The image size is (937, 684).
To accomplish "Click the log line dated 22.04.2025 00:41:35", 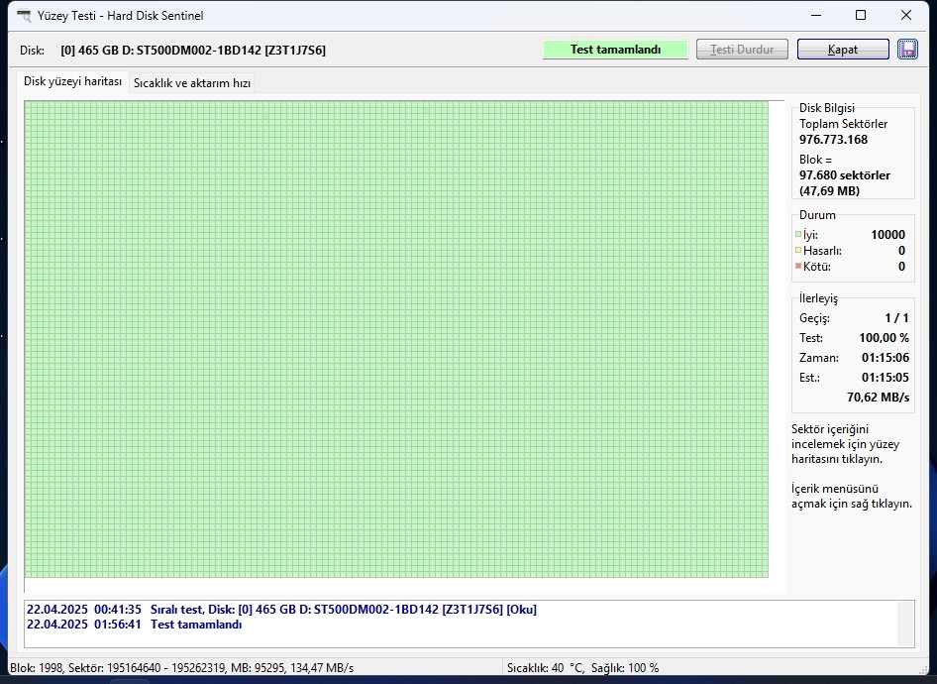I will click(281, 610).
